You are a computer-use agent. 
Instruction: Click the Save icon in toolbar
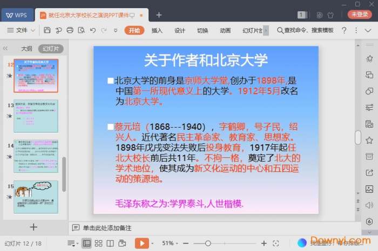point(47,30)
